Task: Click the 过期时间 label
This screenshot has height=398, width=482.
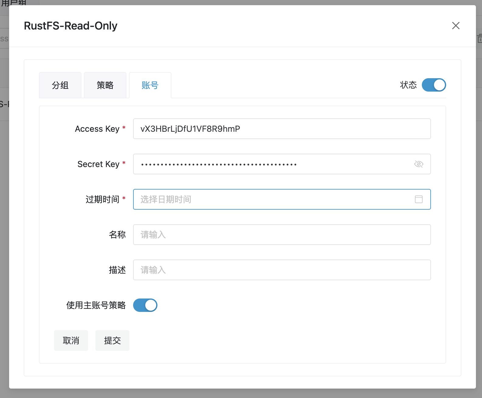Action: point(102,199)
